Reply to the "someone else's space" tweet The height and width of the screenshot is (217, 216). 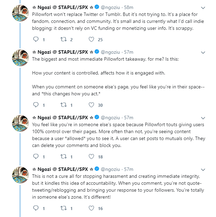[36, 157]
